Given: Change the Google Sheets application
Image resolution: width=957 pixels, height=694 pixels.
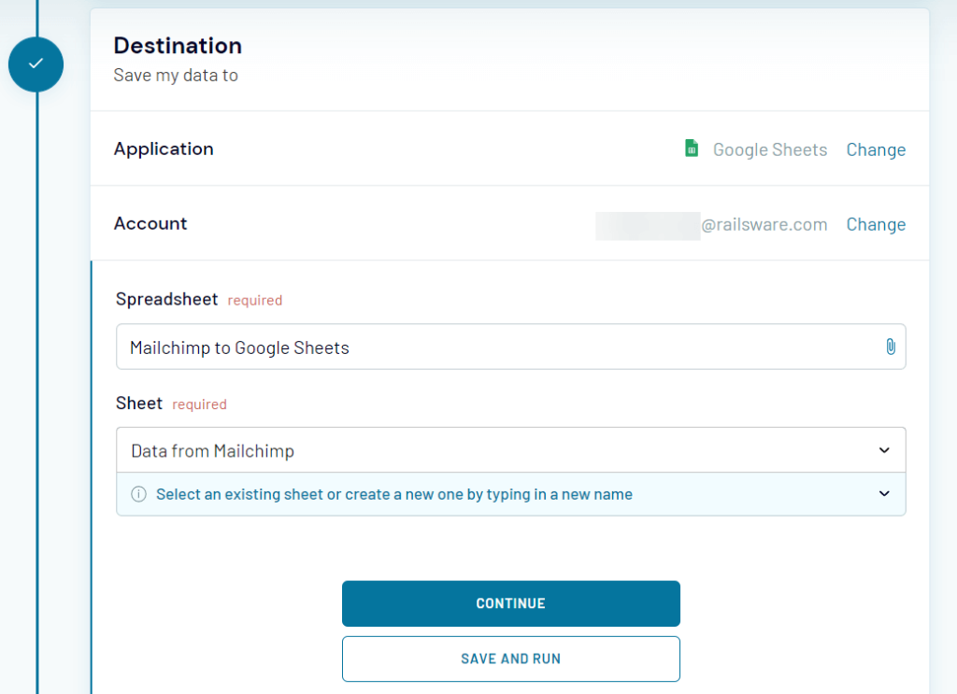Looking at the screenshot, I should pyautogui.click(x=875, y=149).
